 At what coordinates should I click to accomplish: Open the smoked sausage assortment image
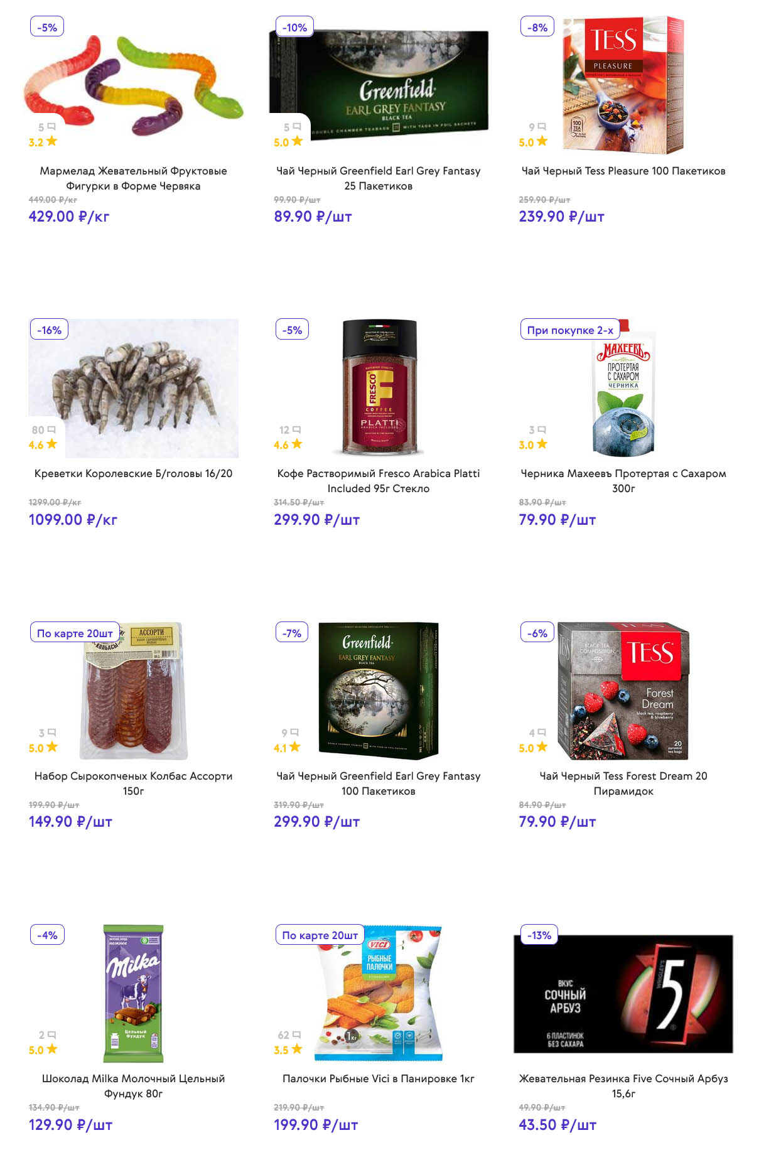pyautogui.click(x=133, y=691)
